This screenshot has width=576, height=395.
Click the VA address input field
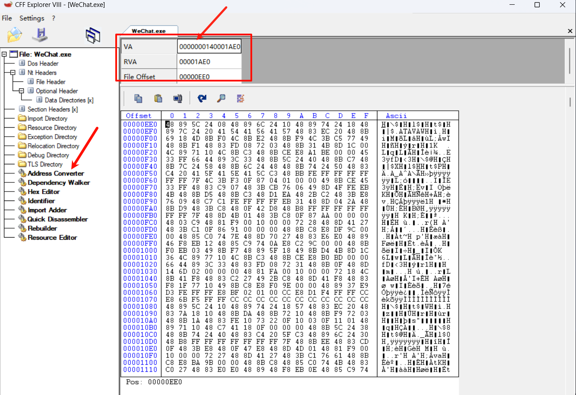point(209,47)
